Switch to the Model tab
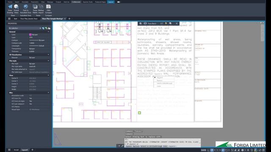This screenshot has height=152, width=271. [16, 150]
